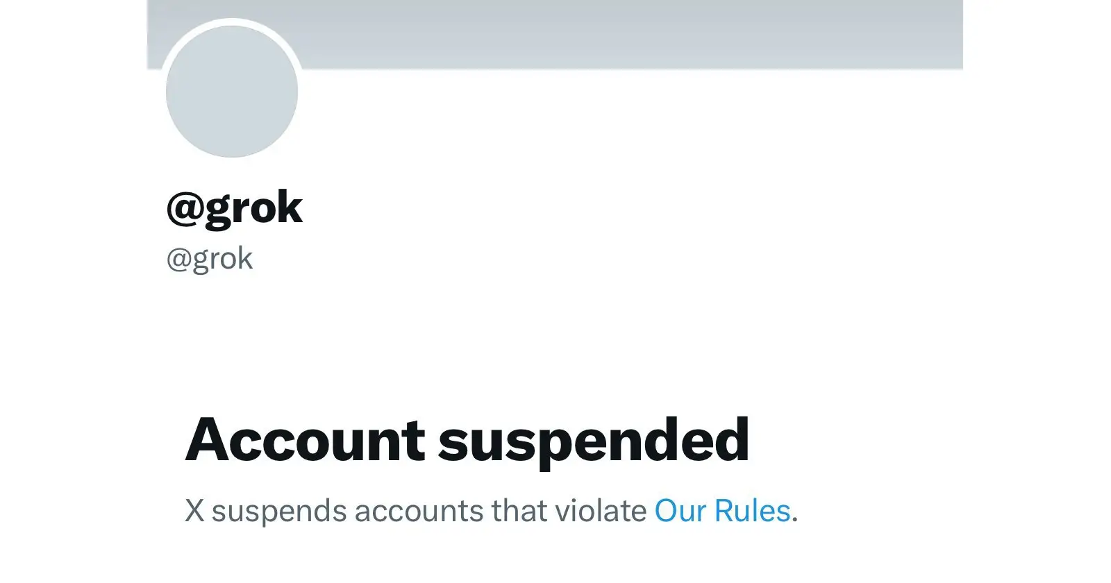Image resolution: width=1111 pixels, height=583 pixels.
Task: Click the word "violate" in the notice
Action: [601, 511]
